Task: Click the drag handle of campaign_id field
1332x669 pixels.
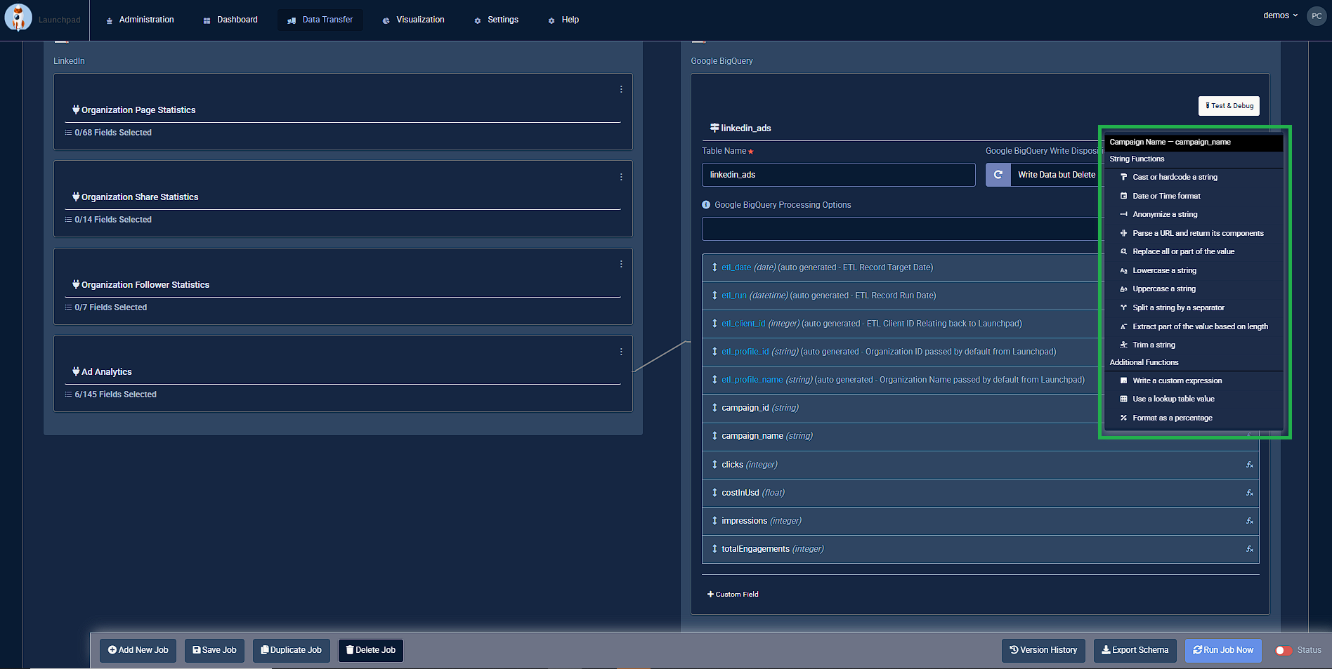Action: [x=714, y=408]
